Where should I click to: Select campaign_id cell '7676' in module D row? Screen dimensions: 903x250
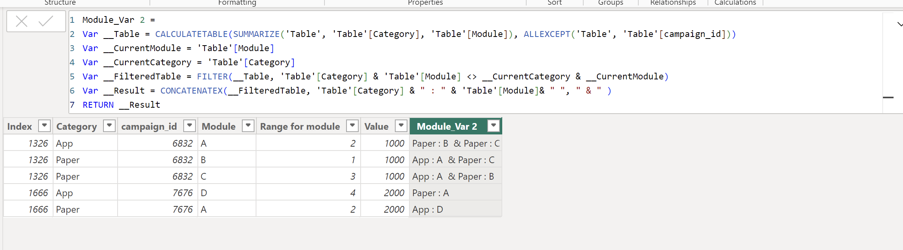pyautogui.click(x=158, y=193)
